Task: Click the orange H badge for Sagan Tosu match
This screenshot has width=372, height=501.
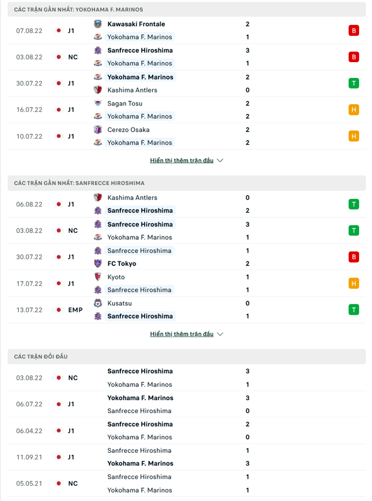Action: 353,109
